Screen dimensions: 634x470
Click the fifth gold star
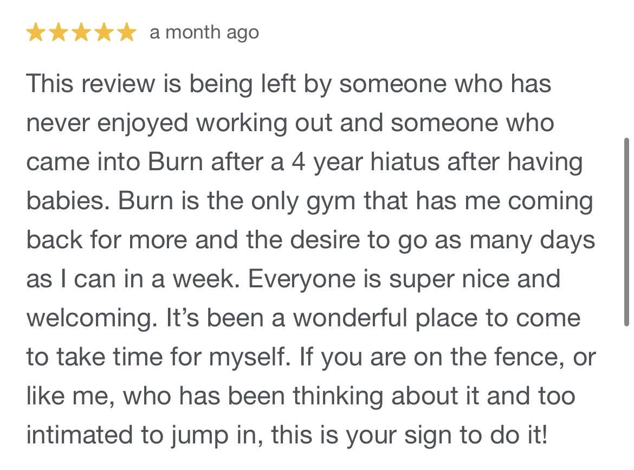pos(127,33)
